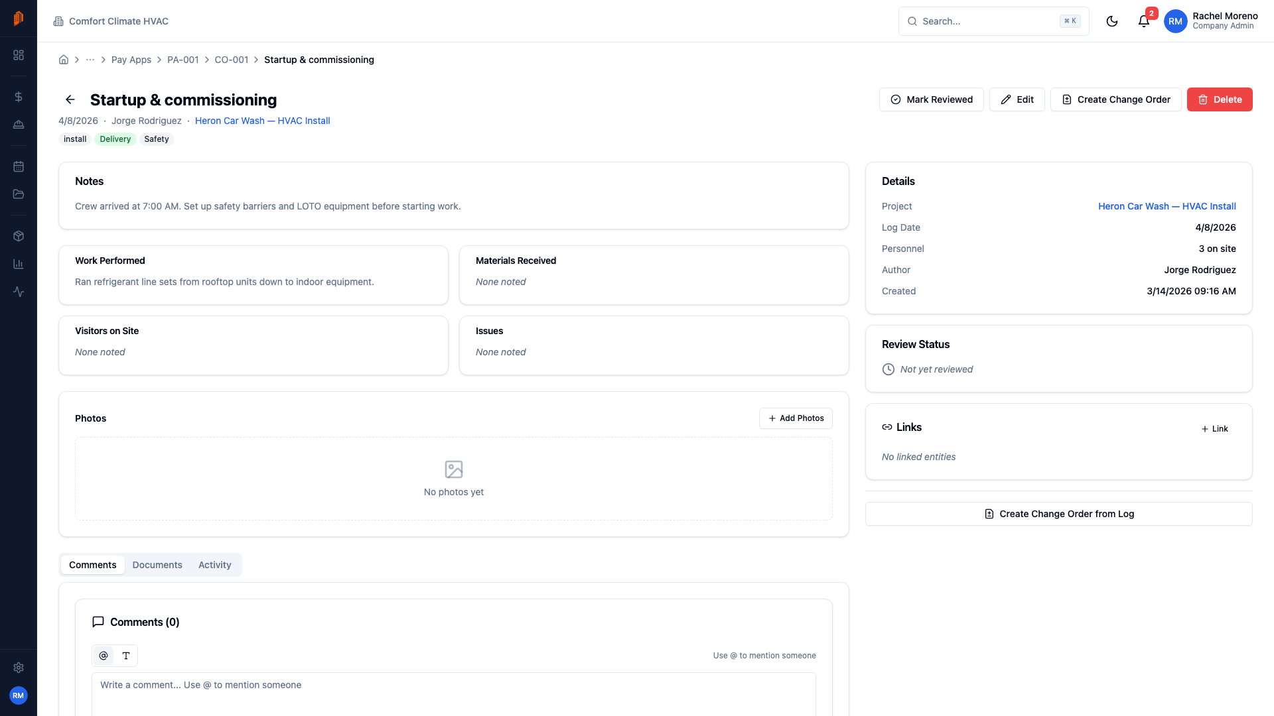Click Mark Reviewed button
Screen dimensions: 1274x716
coord(931,99)
